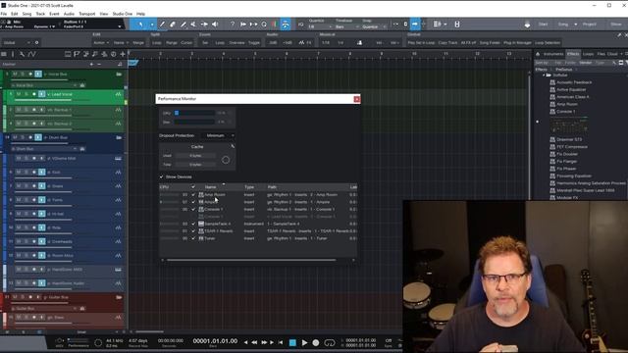The width and height of the screenshot is (628, 353).
Task: Open the Studio One menu
Action: (x=122, y=14)
